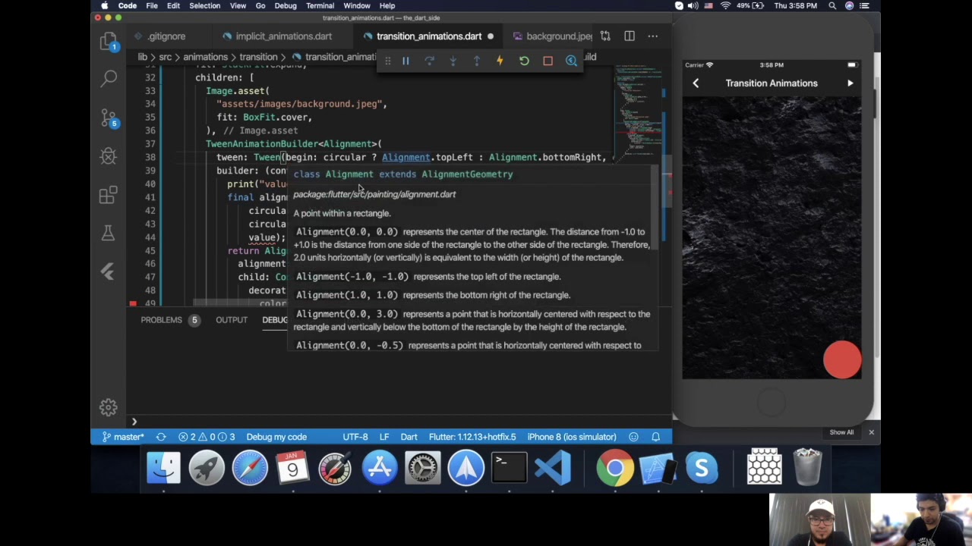This screenshot has height=546, width=972.
Task: Open Finder from the Dock
Action: (x=163, y=468)
